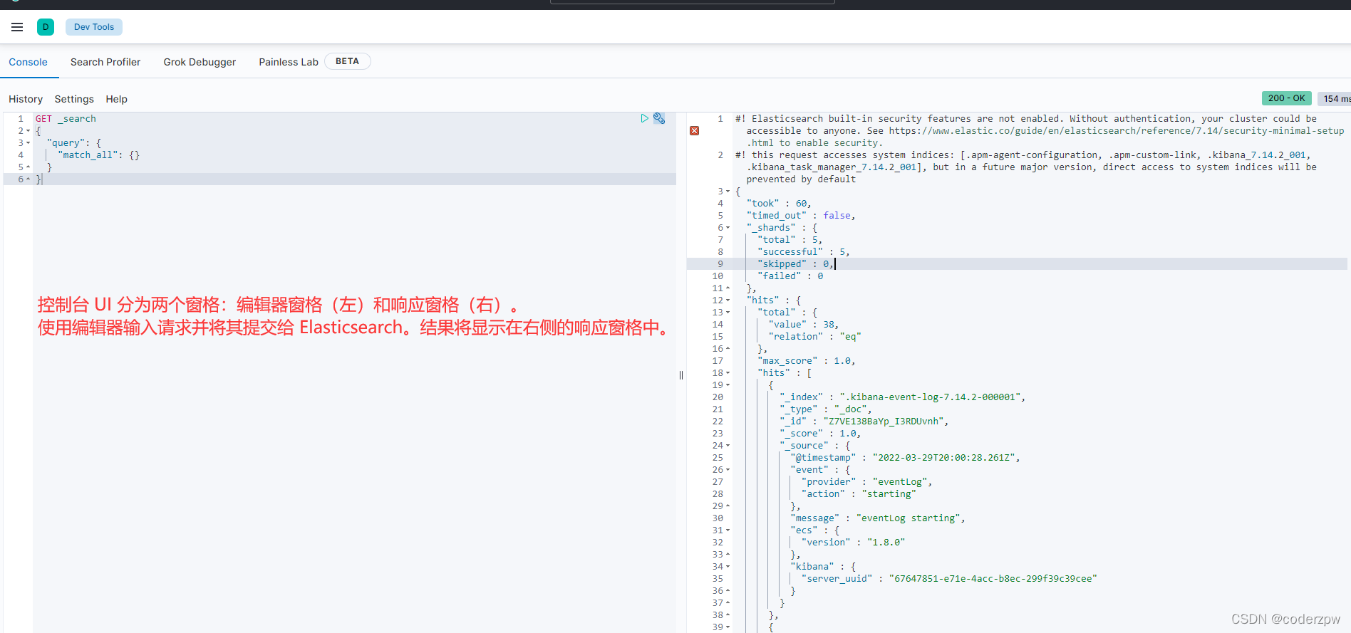The width and height of the screenshot is (1351, 633).
Task: Open the wrench request options menu
Action: [659, 118]
